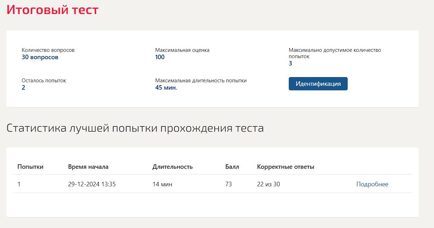Open the Подробнее link for attempt 1
The width and height of the screenshot is (434, 228).
(372, 184)
